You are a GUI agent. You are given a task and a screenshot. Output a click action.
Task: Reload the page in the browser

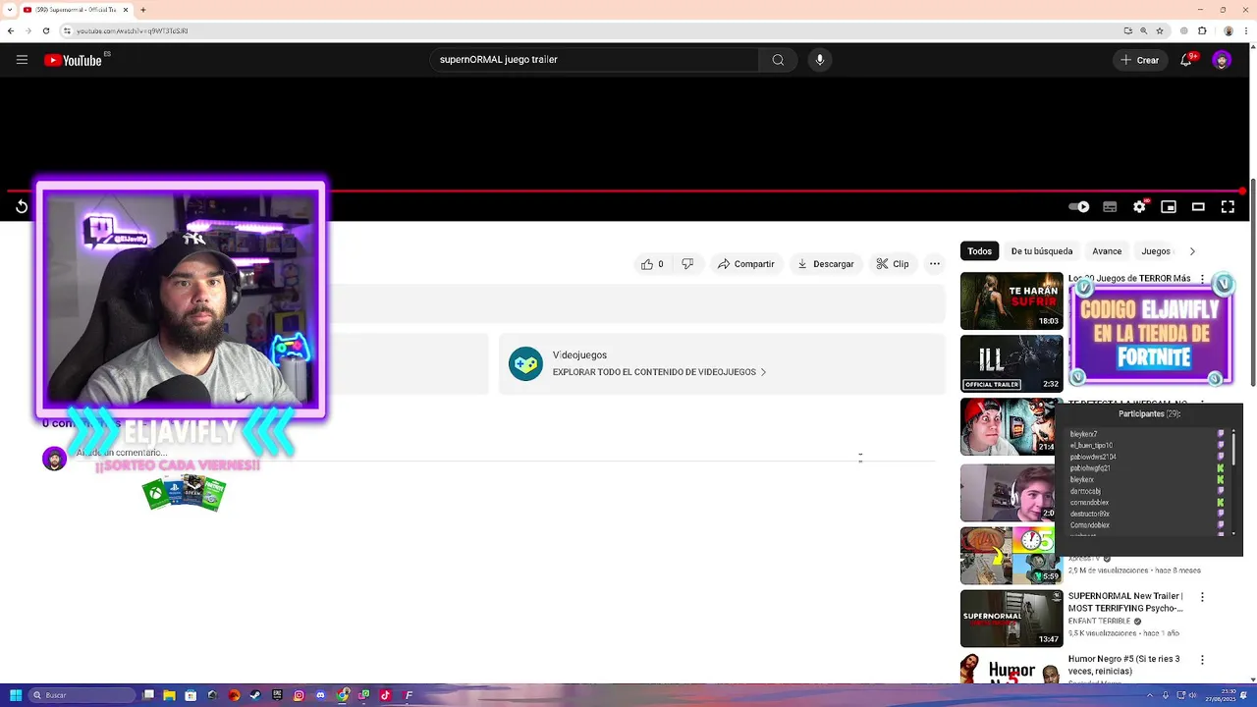click(45, 30)
